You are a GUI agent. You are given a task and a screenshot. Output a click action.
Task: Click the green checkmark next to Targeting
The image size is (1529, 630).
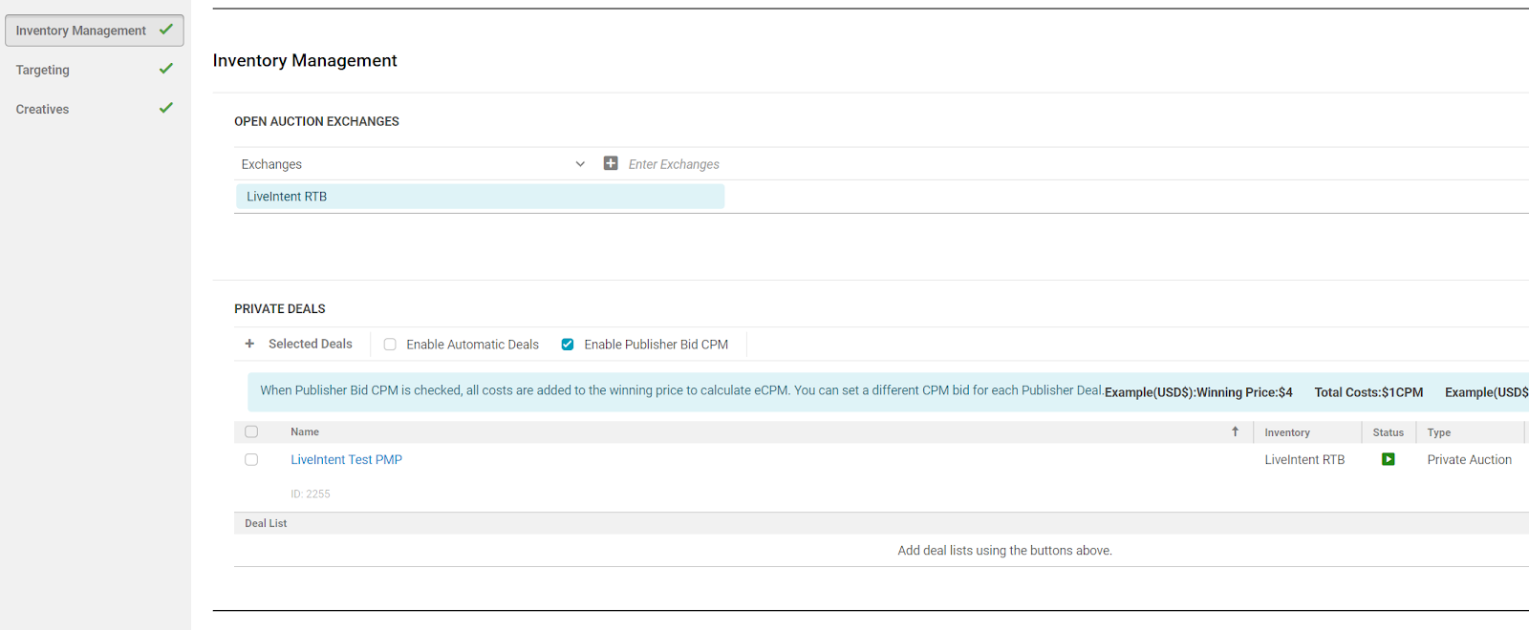166,69
